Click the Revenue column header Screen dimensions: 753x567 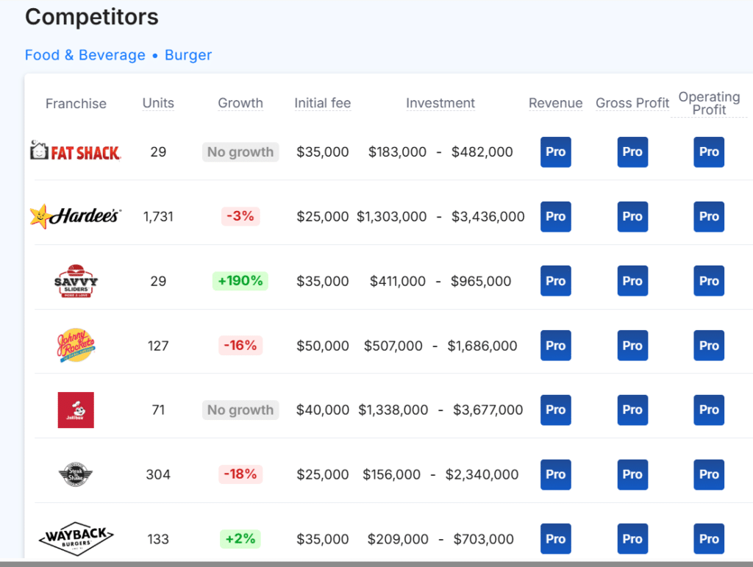[555, 103]
